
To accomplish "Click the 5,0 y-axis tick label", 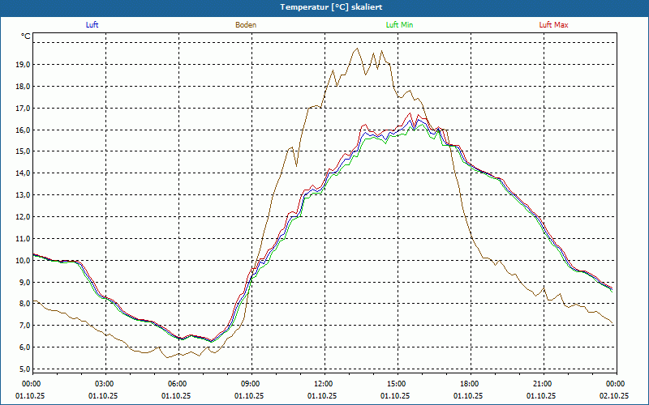I will tap(24, 369).
